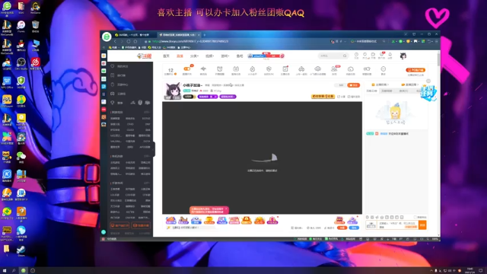This screenshot has height=274, width=487.
Task: Open the heart follow list icon in header
Action: point(365,55)
